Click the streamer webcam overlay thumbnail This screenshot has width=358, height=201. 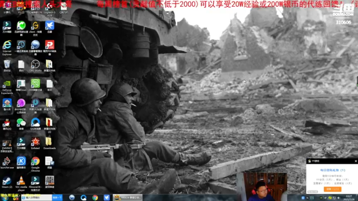262,187
